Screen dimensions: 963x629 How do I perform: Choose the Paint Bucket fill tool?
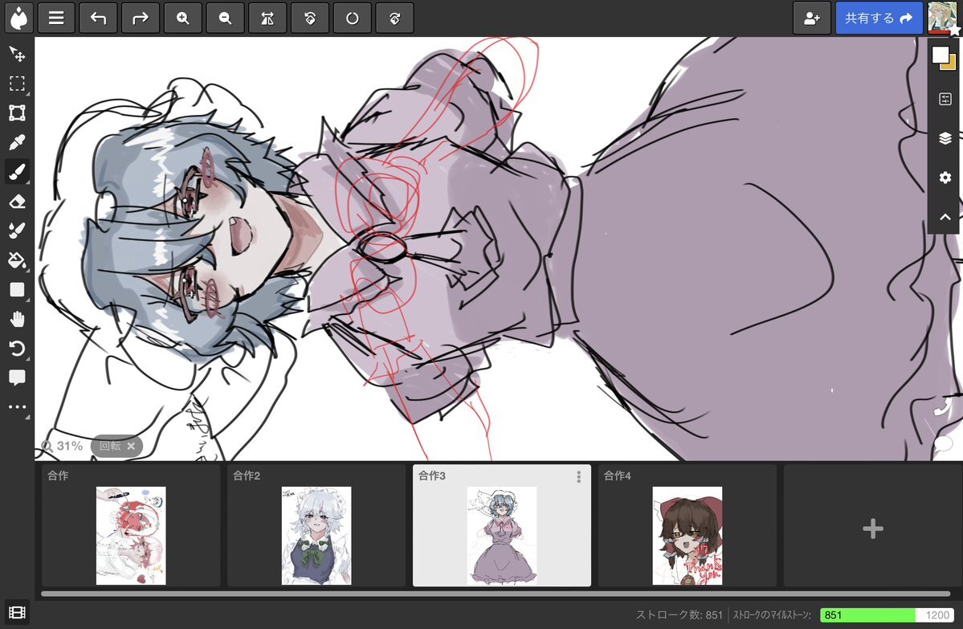[x=17, y=260]
